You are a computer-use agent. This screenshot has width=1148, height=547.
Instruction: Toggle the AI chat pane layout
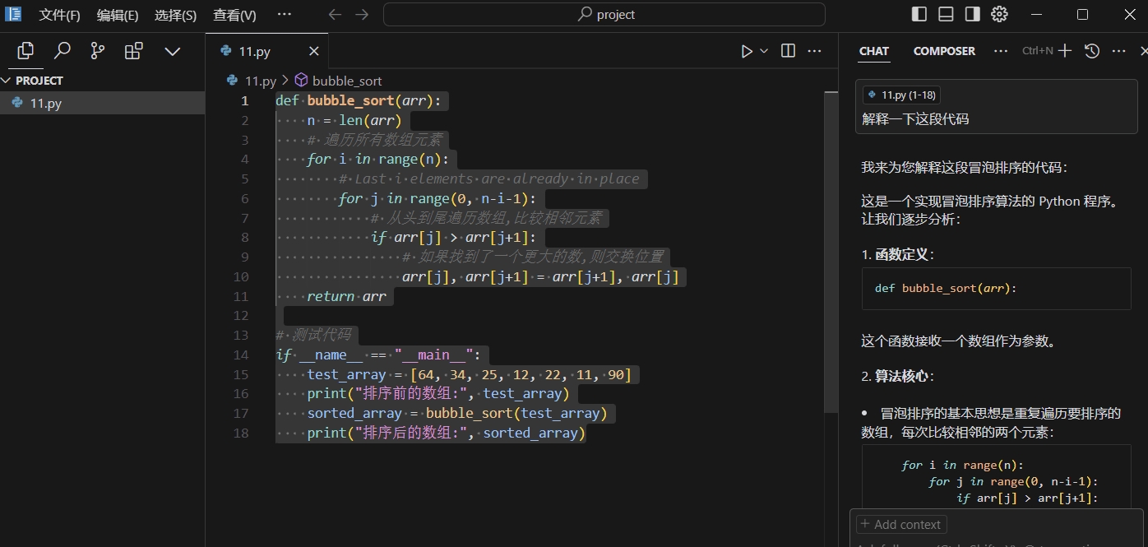click(972, 14)
